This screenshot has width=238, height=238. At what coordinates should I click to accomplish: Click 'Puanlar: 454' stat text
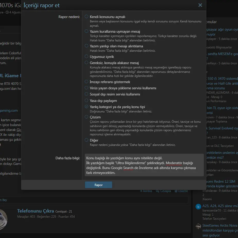coord(66,217)
